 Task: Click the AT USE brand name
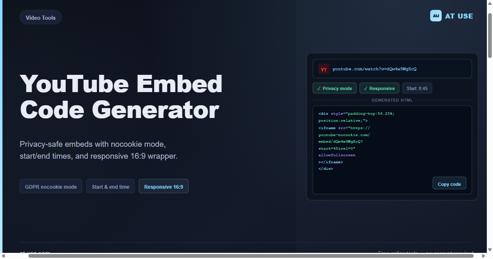point(459,16)
